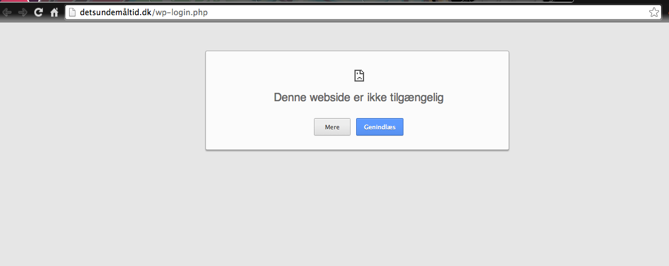Click the sad page error icon
The height and width of the screenshot is (266, 669).
point(359,76)
